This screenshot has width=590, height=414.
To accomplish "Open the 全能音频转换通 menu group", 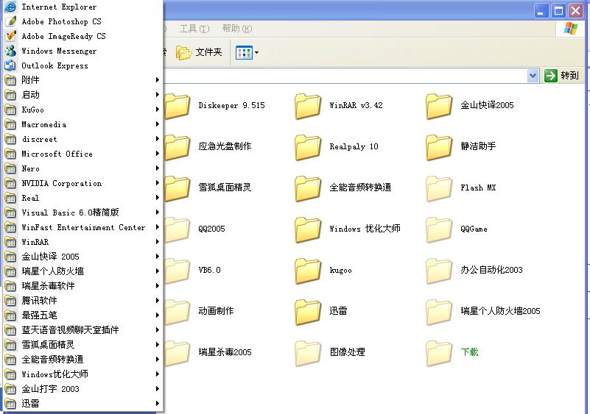I will click(x=82, y=359).
